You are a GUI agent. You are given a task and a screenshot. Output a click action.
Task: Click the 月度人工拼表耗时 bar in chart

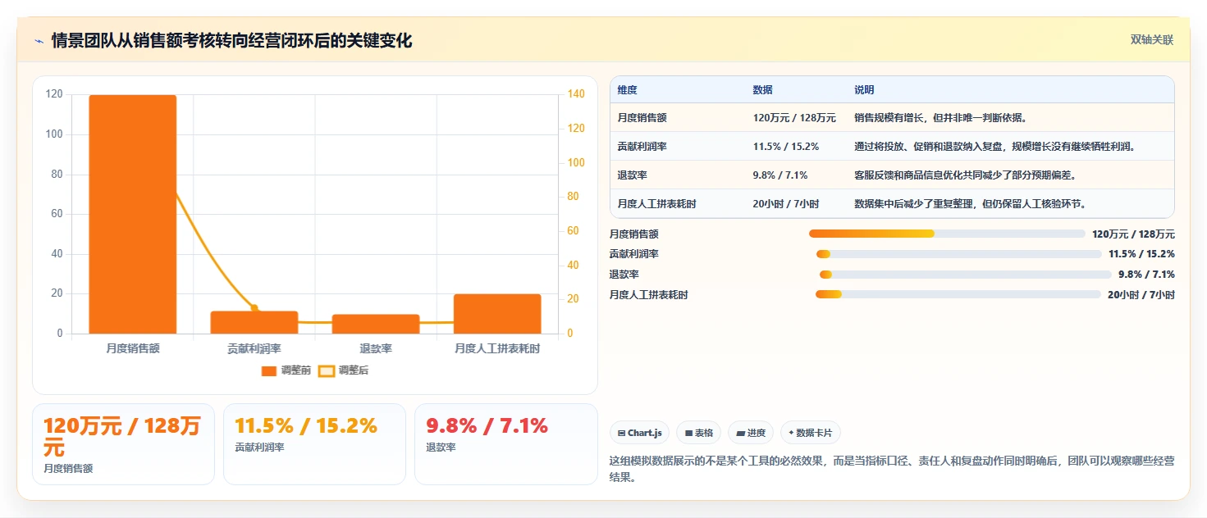coord(497,314)
